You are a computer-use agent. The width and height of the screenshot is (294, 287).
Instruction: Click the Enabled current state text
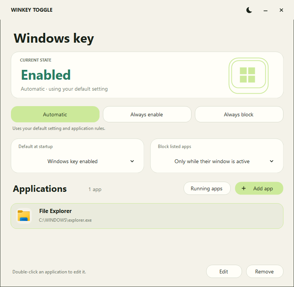tap(46, 75)
